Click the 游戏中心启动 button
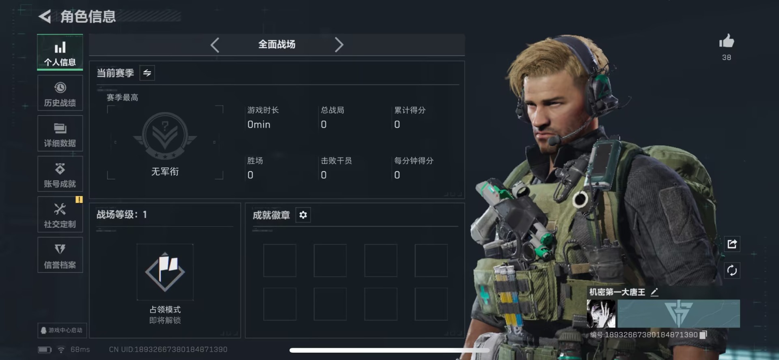This screenshot has width=779, height=360. click(x=62, y=330)
